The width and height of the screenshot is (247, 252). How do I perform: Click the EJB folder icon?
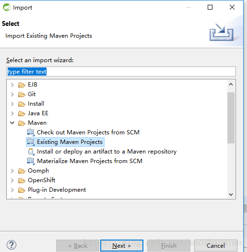[x=22, y=85]
